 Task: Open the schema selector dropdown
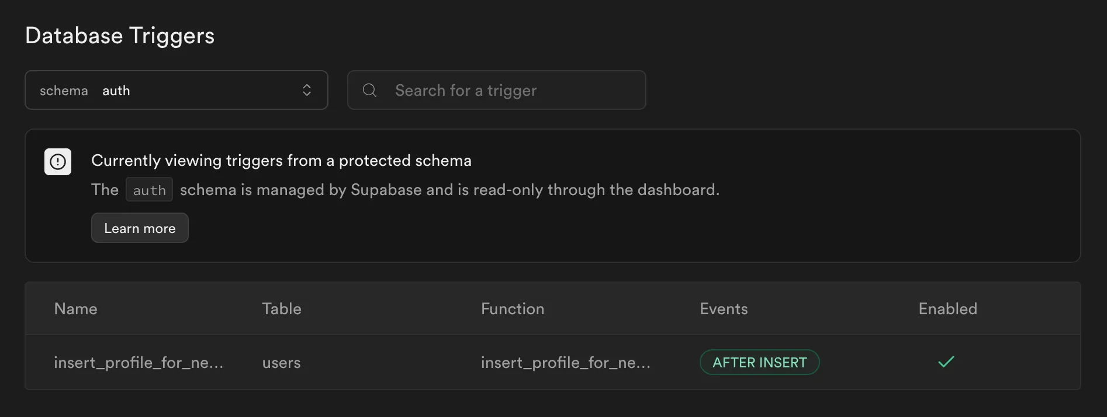[x=177, y=90]
